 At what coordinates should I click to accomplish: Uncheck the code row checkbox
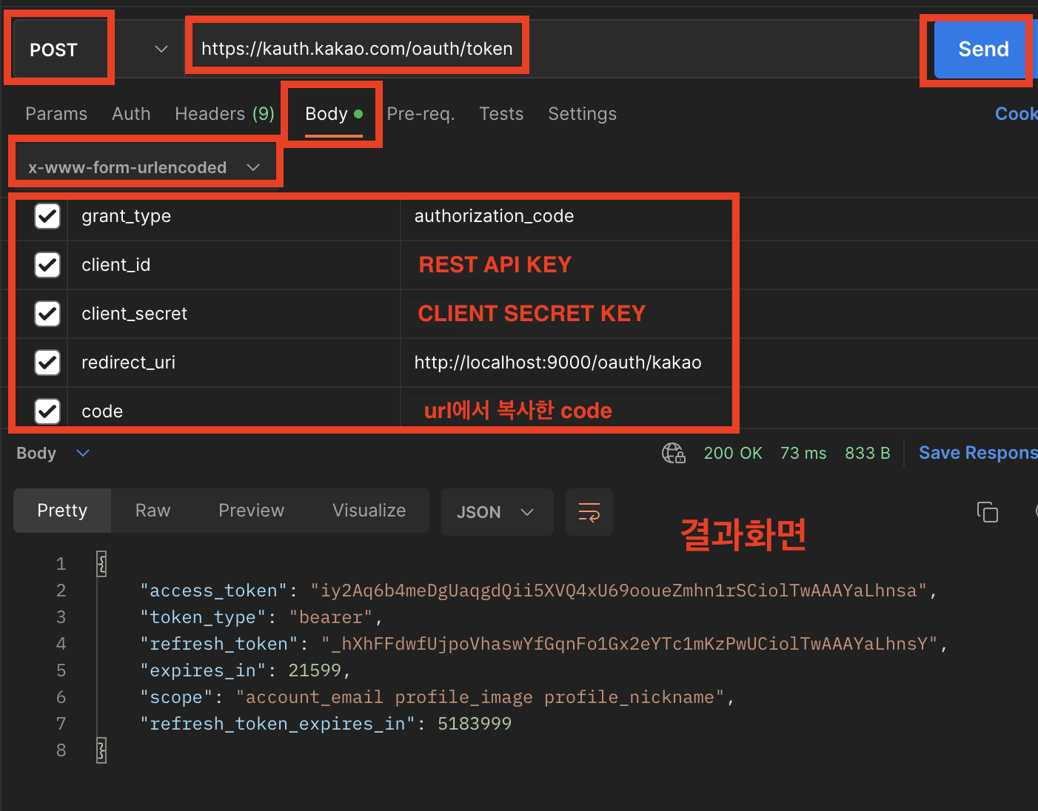tap(47, 411)
